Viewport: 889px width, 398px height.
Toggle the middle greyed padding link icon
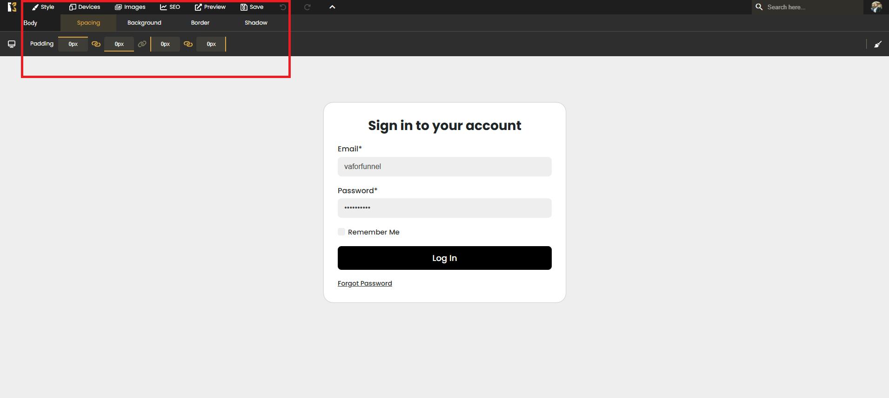point(142,44)
